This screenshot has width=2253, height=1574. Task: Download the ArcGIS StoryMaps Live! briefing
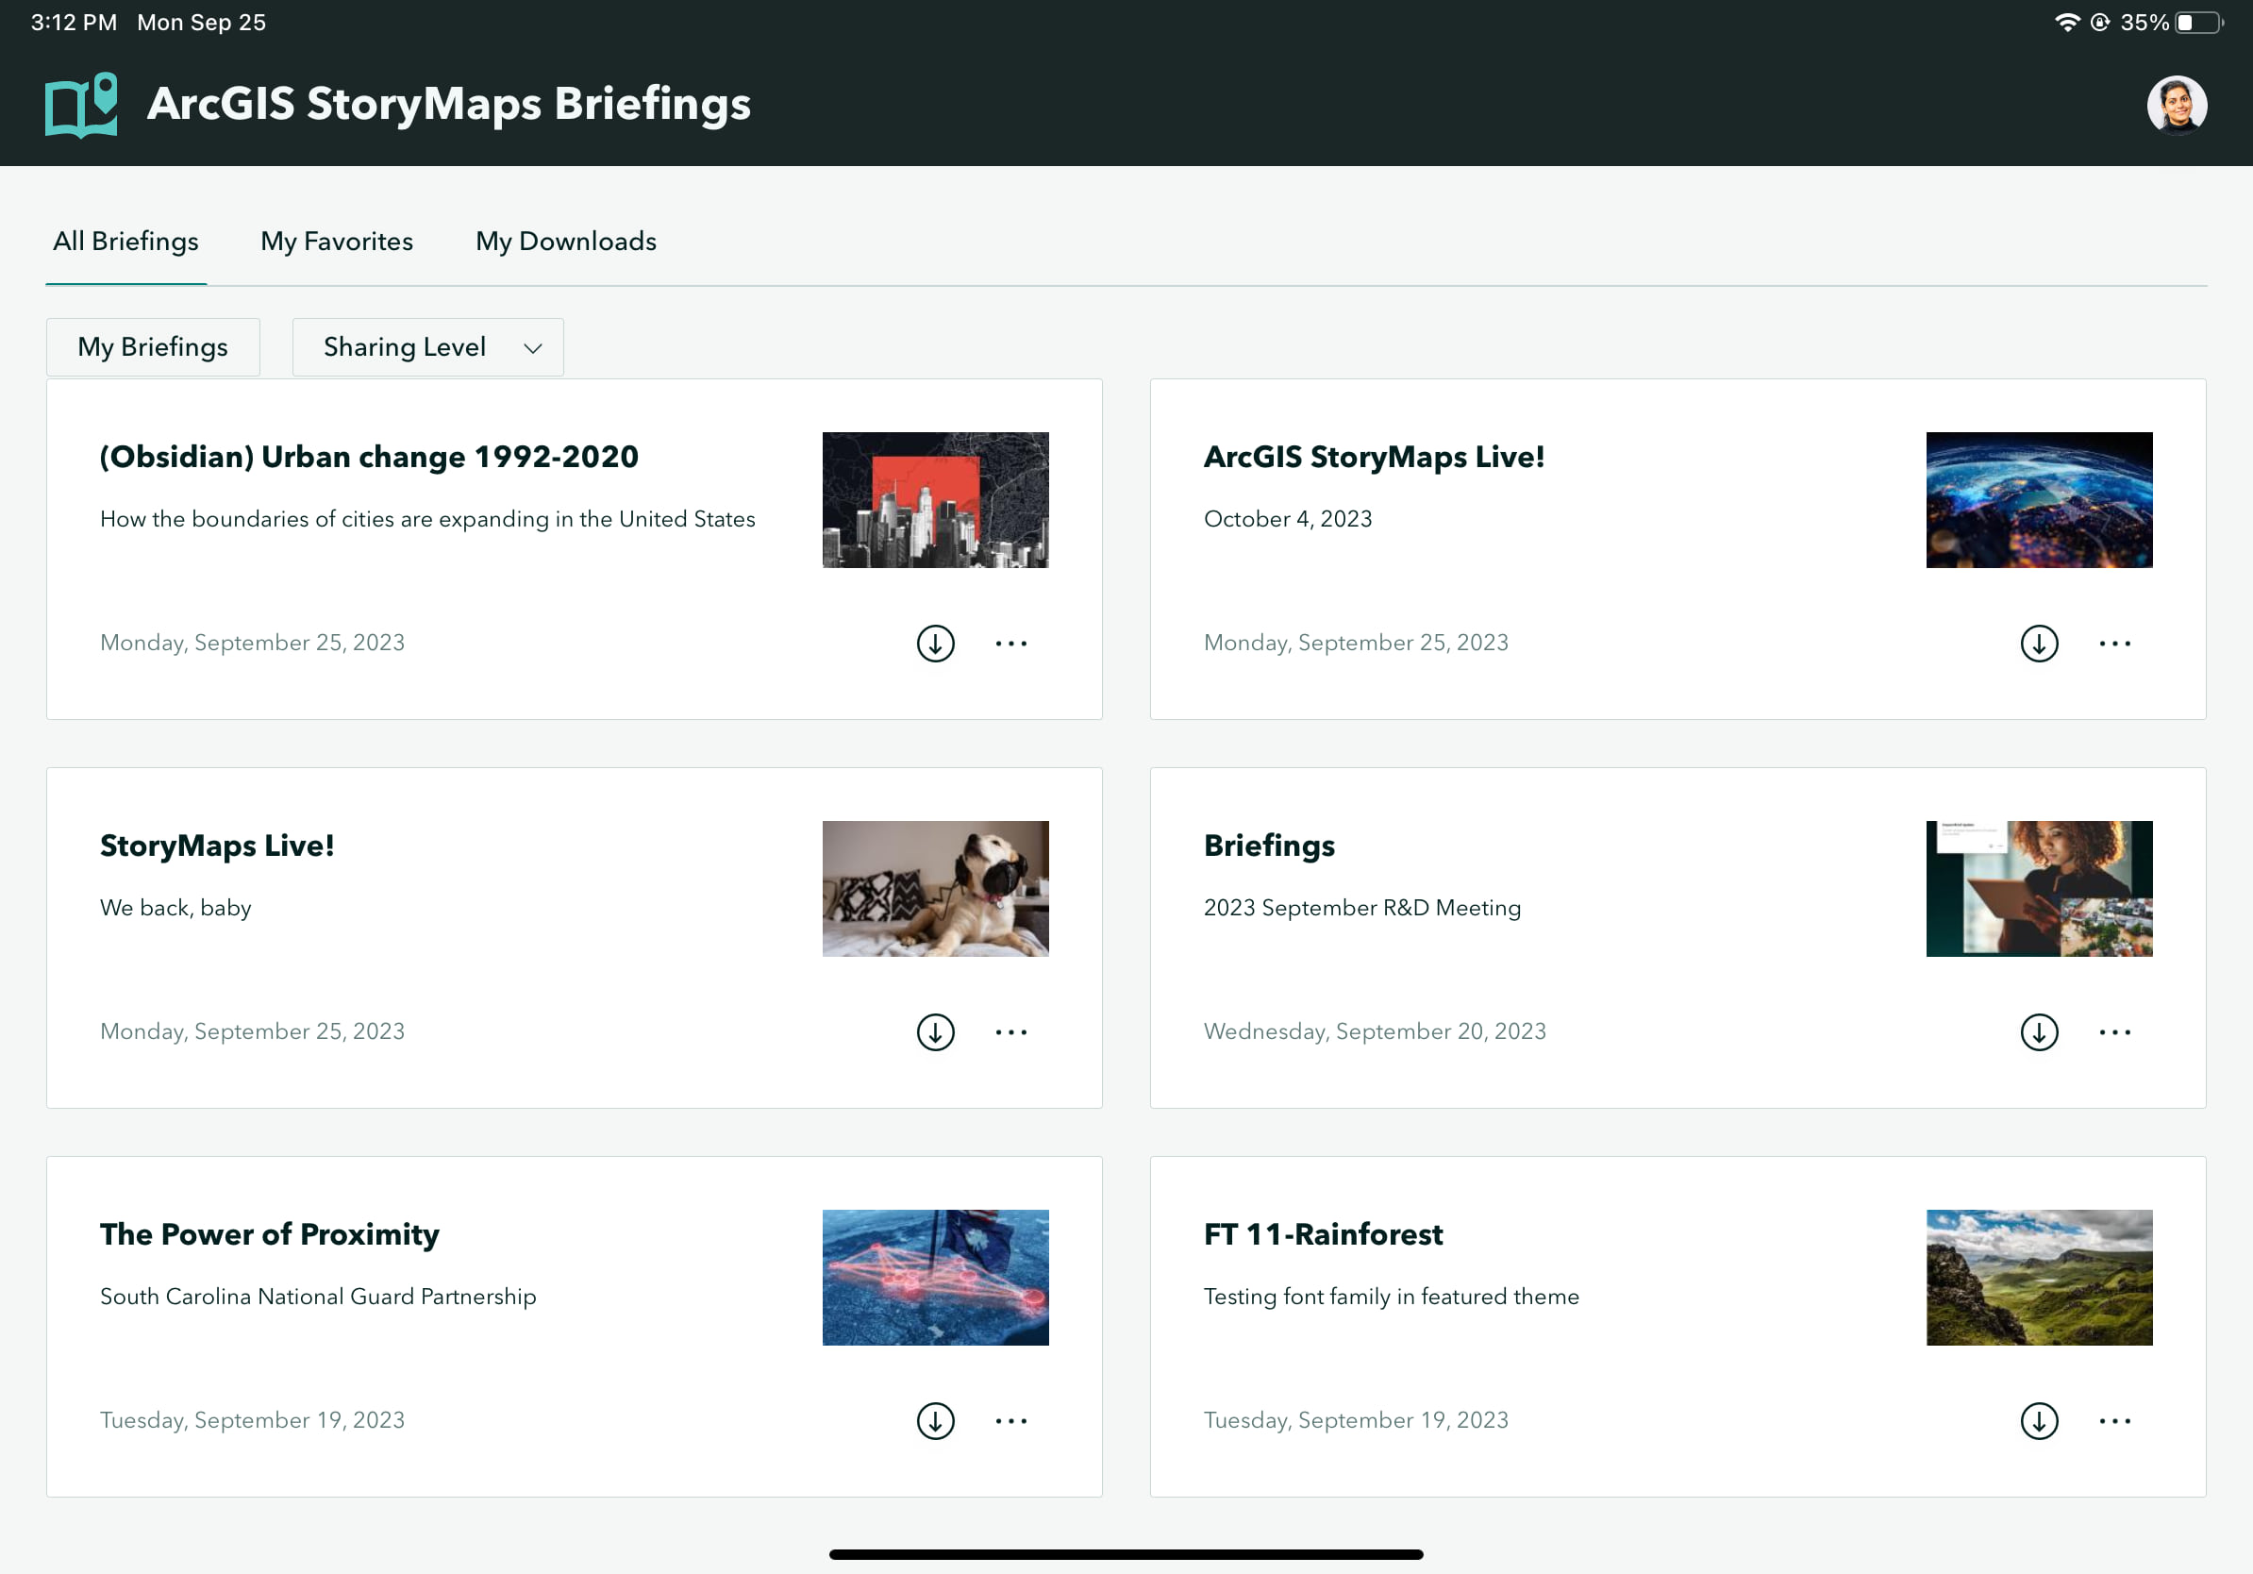2039,644
